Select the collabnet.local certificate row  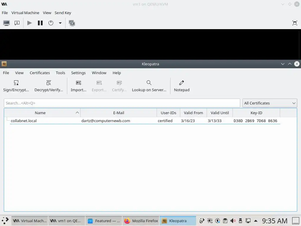[145, 121]
